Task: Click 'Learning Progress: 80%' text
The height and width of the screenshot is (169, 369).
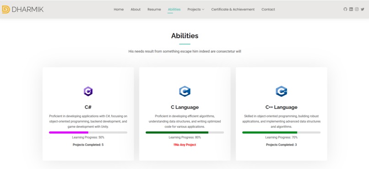Action: pyautogui.click(x=185, y=137)
